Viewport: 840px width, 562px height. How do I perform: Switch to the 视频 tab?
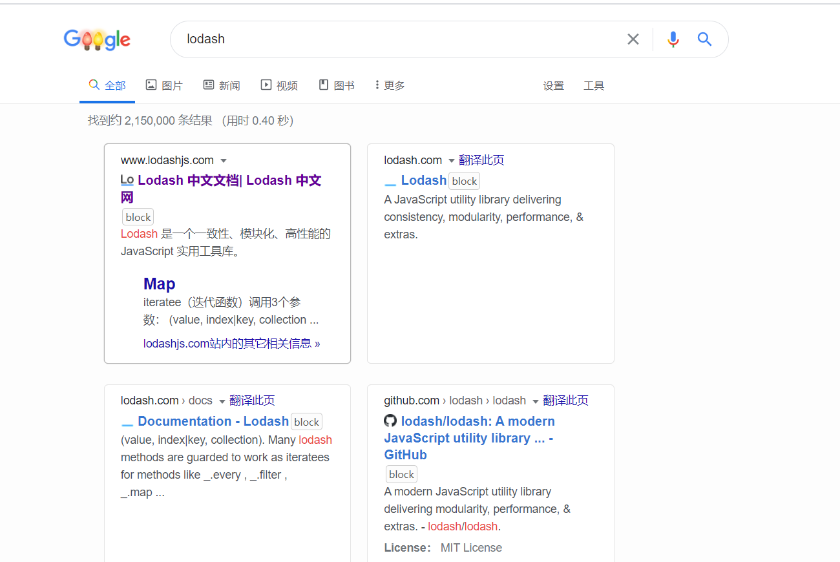[x=279, y=85]
